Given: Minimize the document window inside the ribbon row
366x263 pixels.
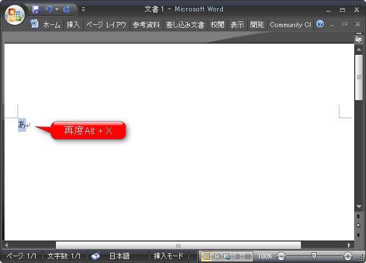Looking at the screenshot, I should click(x=333, y=24).
